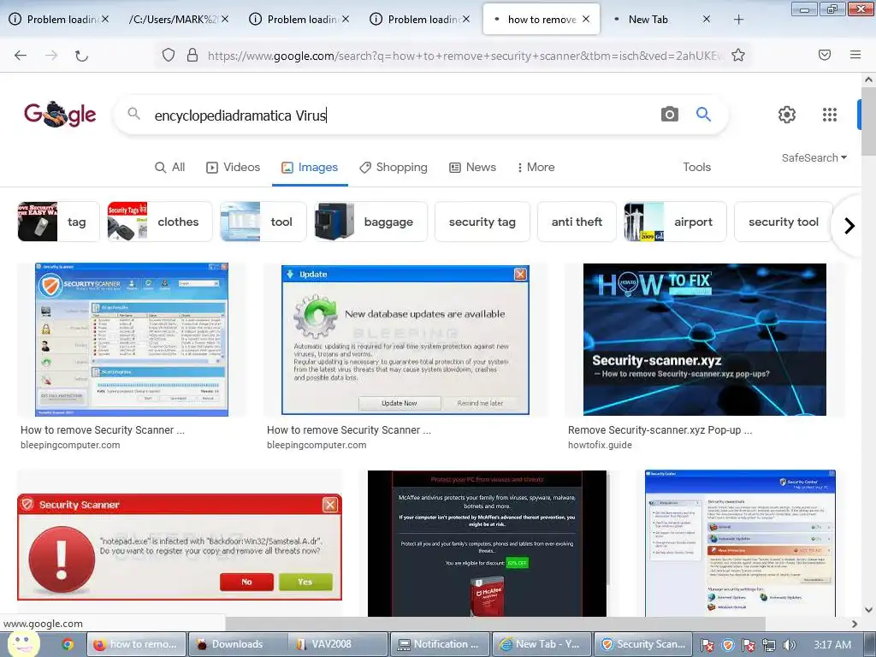The height and width of the screenshot is (657, 876).
Task: Click the browser address bar URL
Action: coord(465,56)
